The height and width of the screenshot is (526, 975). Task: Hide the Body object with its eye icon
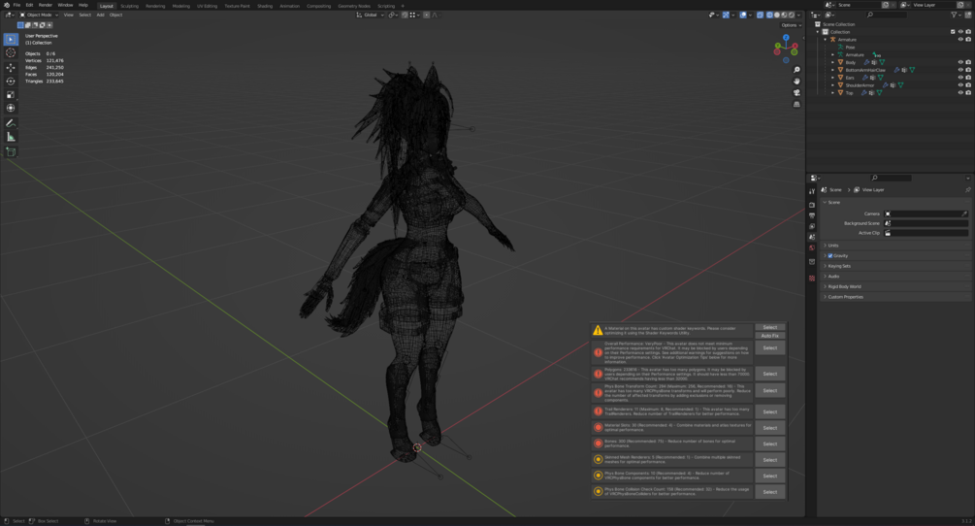tap(960, 62)
